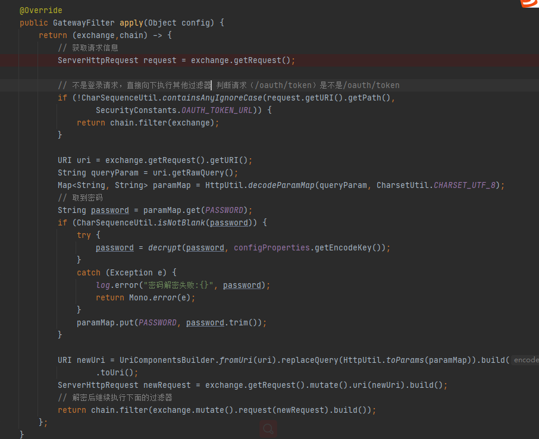Click the getRawQuery() call
Viewport: 539px width, 439px height.
tap(202, 173)
